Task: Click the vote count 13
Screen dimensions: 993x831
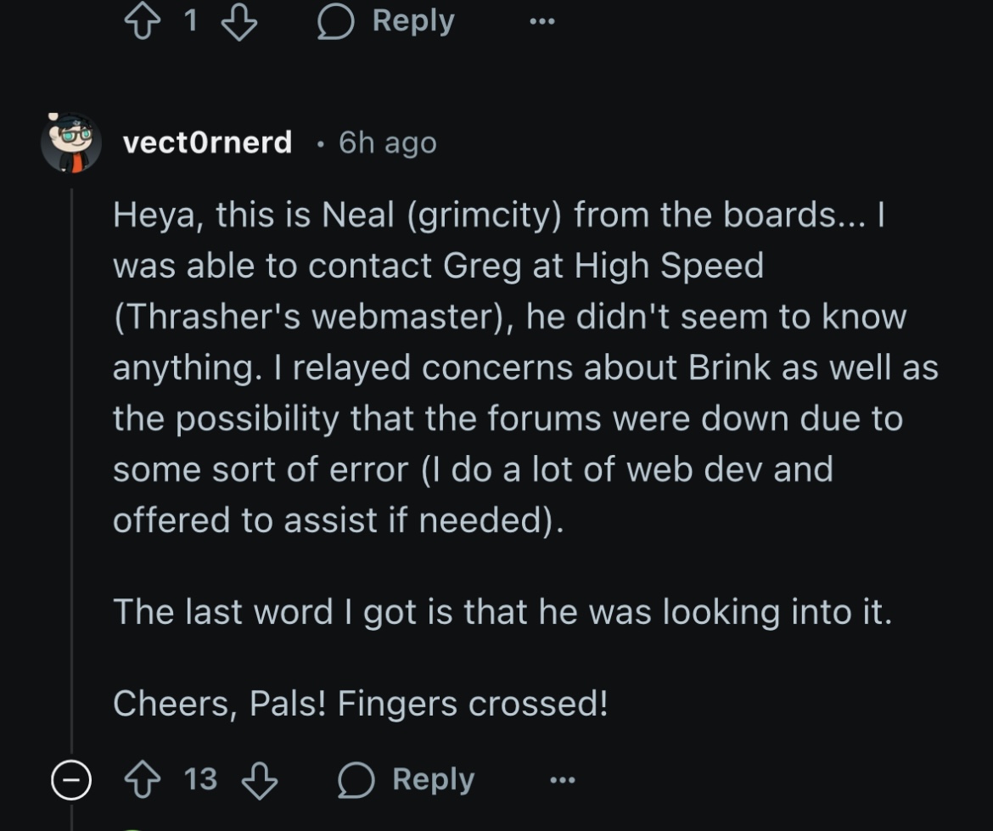Action: [x=201, y=779]
